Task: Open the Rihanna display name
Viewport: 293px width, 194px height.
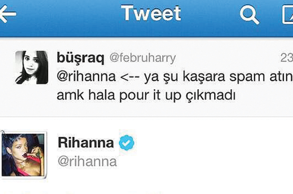Action: point(86,143)
